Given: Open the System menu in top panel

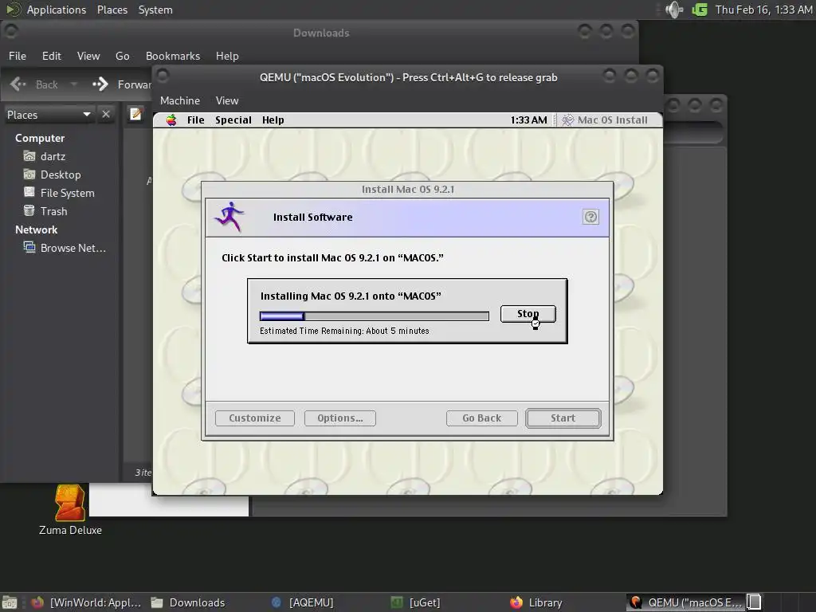Looking at the screenshot, I should 155,10.
